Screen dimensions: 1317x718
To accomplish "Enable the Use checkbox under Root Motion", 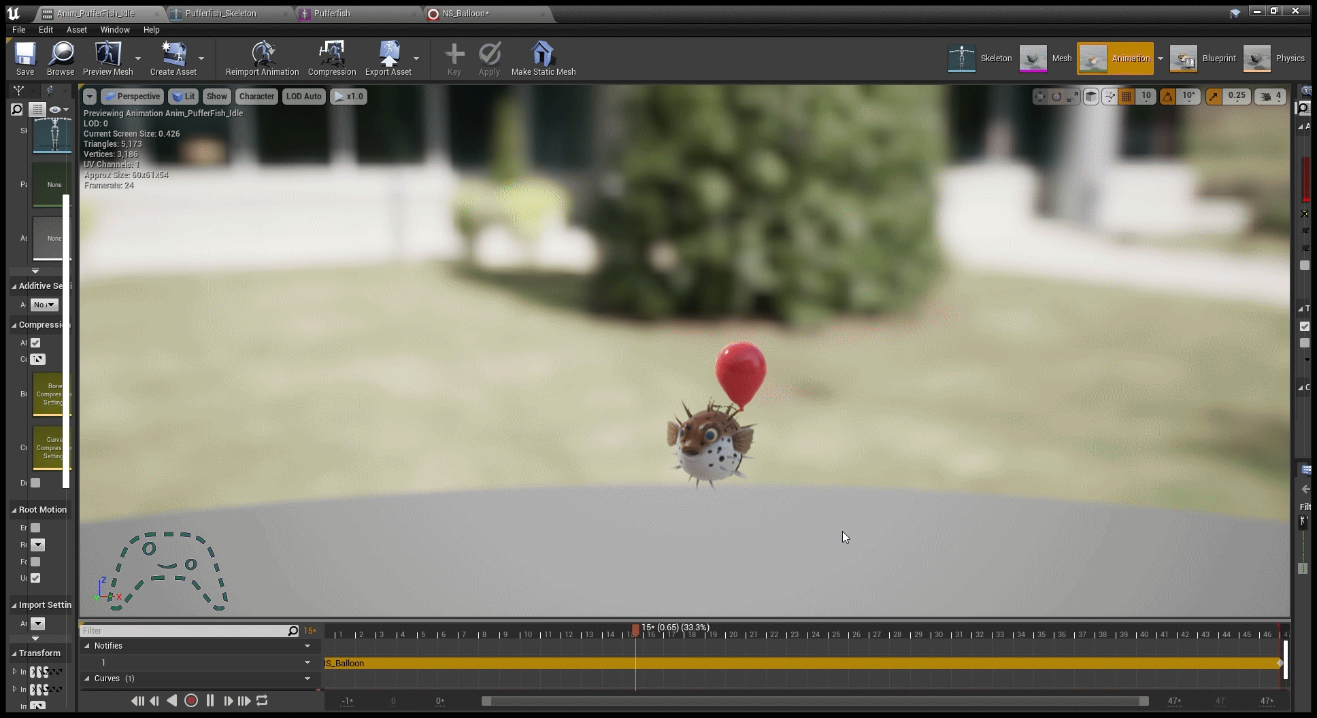I will [x=35, y=579].
